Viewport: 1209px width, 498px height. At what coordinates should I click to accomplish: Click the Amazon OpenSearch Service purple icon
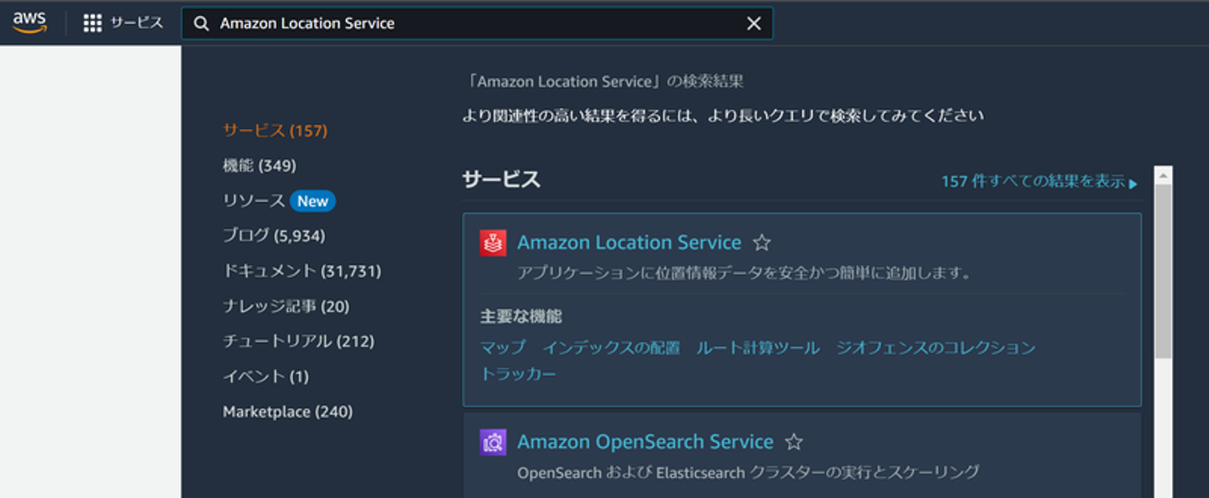point(493,442)
